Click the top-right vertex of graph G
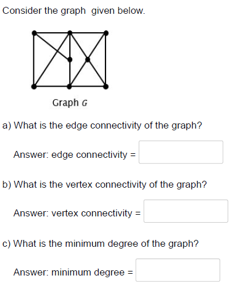 [x=106, y=33]
